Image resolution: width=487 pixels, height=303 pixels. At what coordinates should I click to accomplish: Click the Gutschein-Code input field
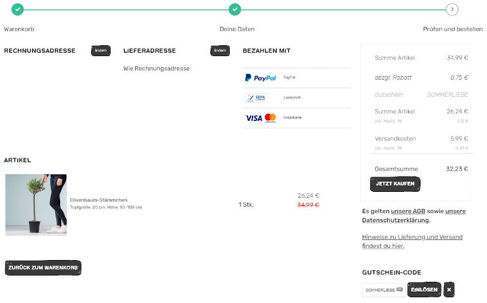click(379, 290)
